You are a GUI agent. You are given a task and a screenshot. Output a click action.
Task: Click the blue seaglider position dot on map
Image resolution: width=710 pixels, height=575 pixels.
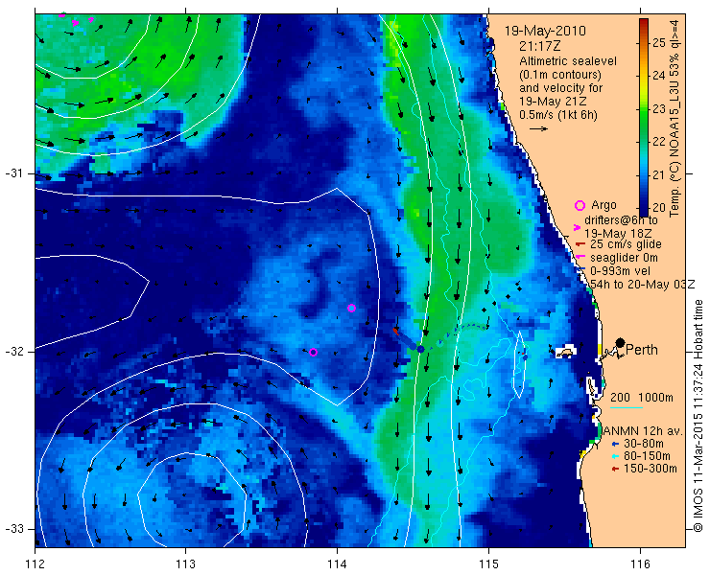coord(420,349)
